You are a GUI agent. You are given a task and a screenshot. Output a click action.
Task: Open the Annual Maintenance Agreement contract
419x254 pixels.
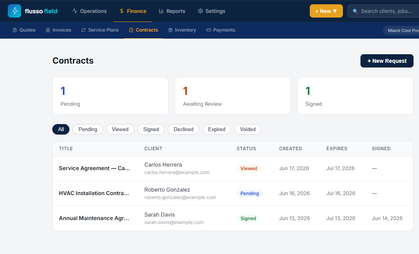pyautogui.click(x=94, y=218)
